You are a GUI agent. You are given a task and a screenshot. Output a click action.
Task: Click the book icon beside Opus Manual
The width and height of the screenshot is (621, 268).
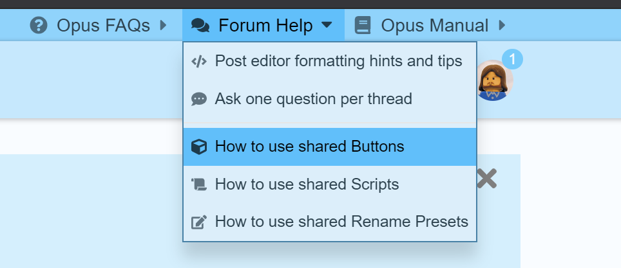(x=363, y=26)
